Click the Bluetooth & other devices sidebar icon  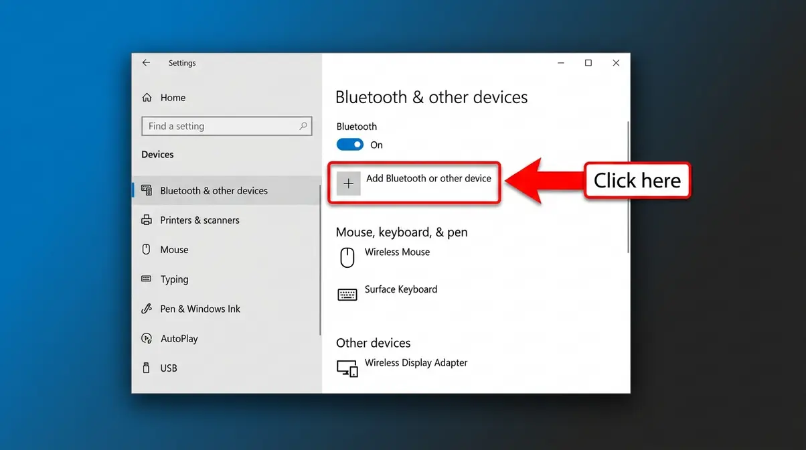[x=147, y=191]
